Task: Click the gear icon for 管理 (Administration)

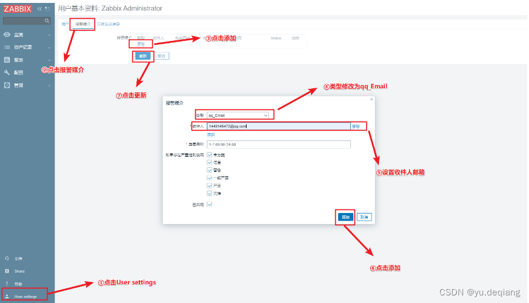Action: (x=7, y=85)
